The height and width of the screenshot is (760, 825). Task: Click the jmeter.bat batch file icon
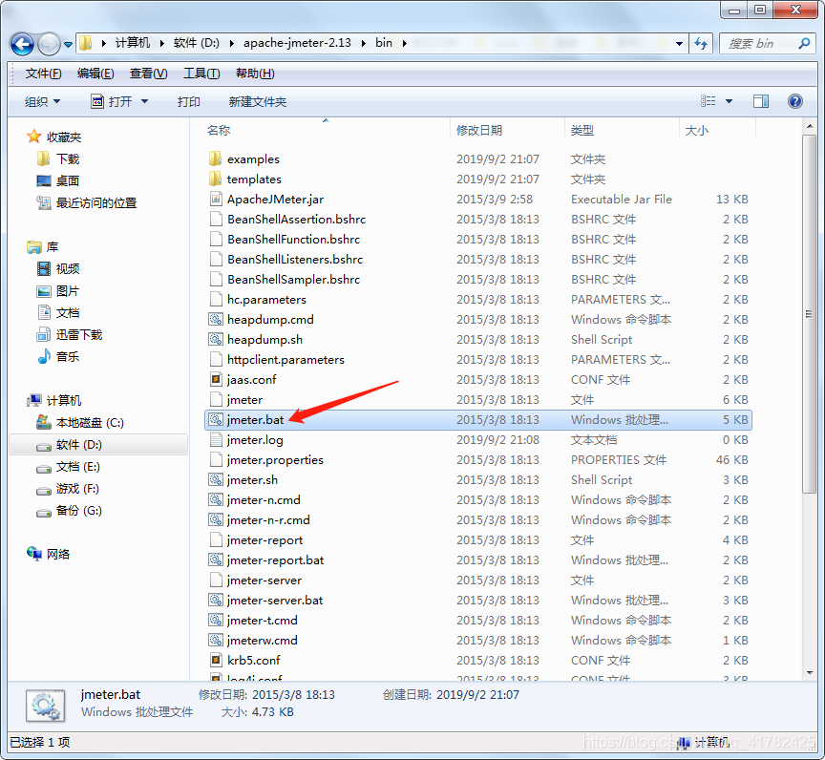click(215, 420)
